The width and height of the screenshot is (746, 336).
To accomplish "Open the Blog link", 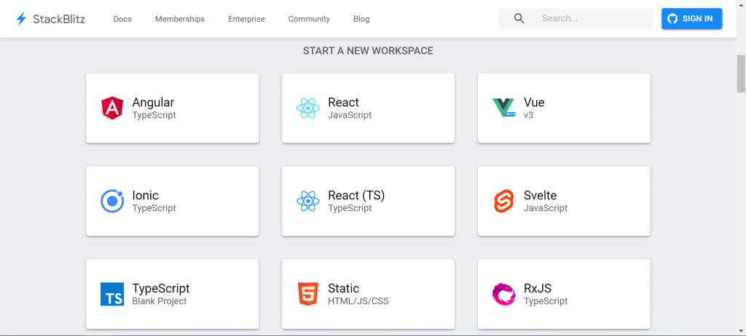I will (361, 19).
